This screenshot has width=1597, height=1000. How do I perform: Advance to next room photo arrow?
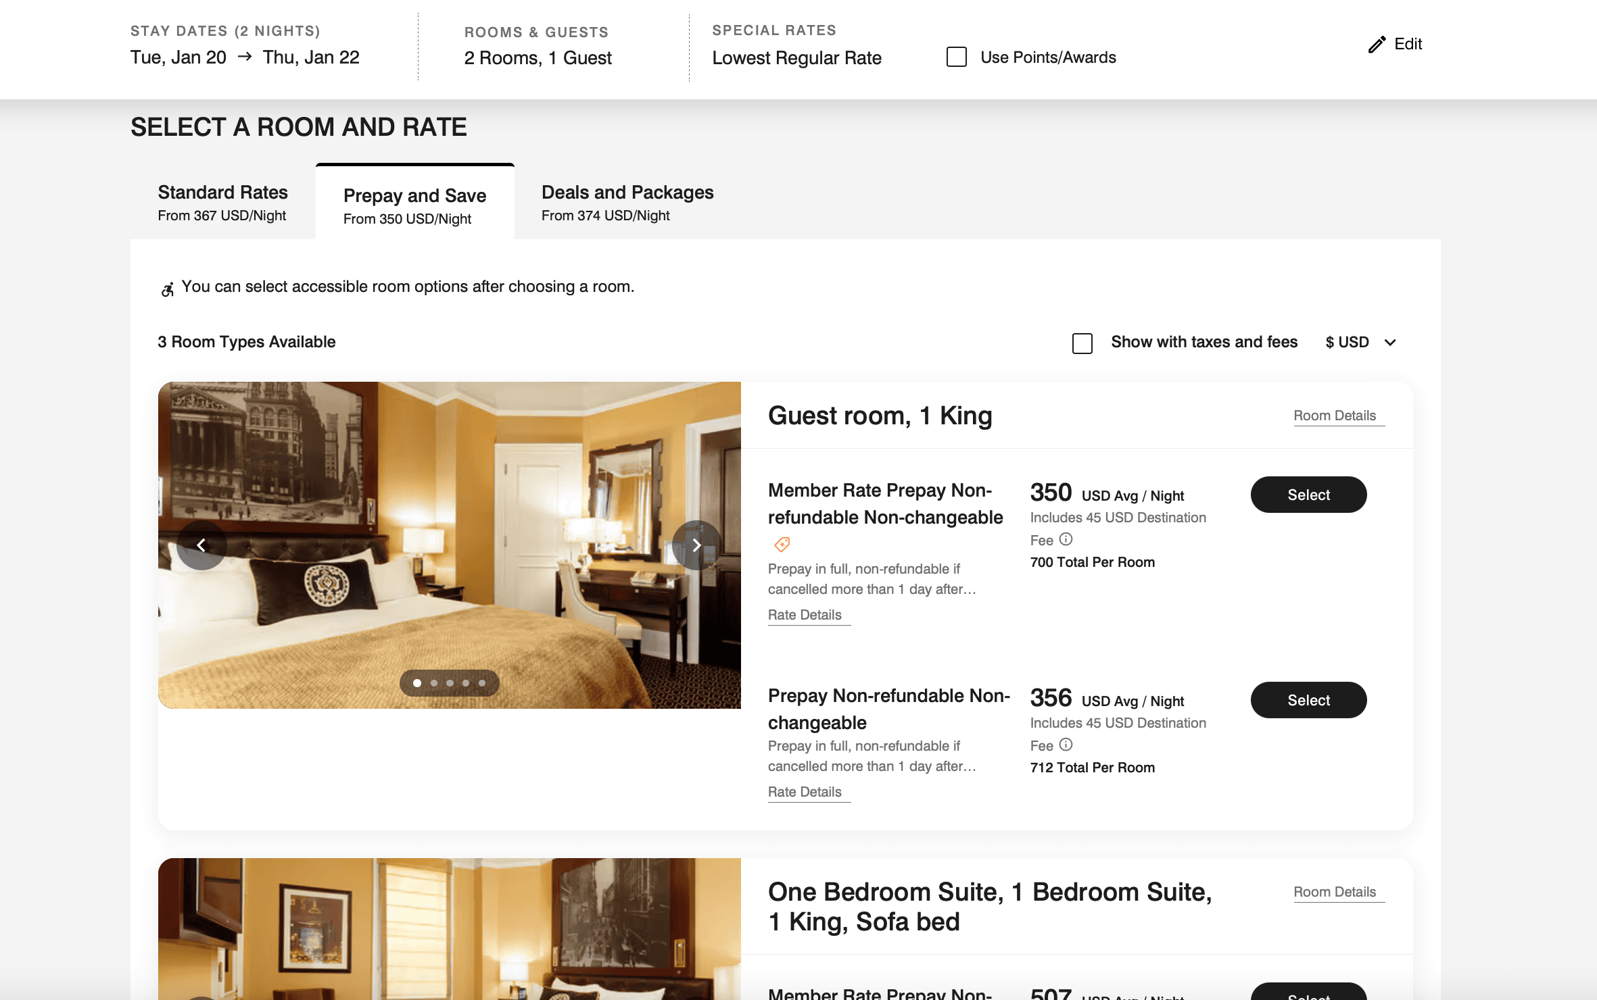[696, 545]
